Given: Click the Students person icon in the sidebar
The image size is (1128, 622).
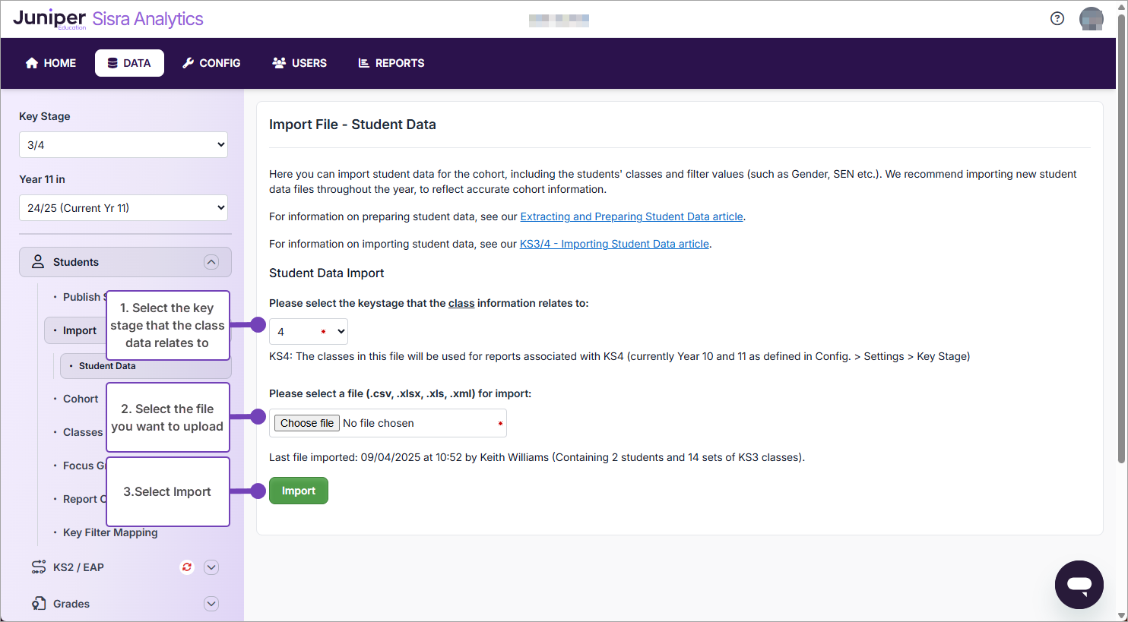Looking at the screenshot, I should click(37, 261).
